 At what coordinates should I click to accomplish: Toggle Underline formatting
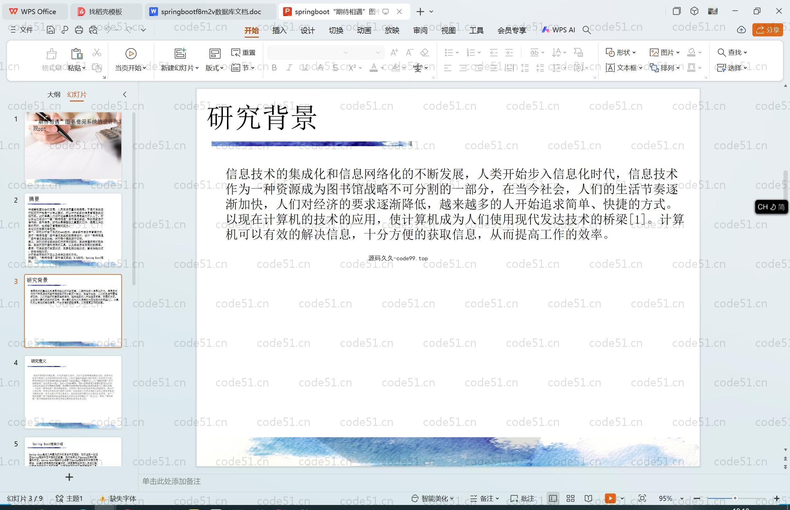point(305,68)
